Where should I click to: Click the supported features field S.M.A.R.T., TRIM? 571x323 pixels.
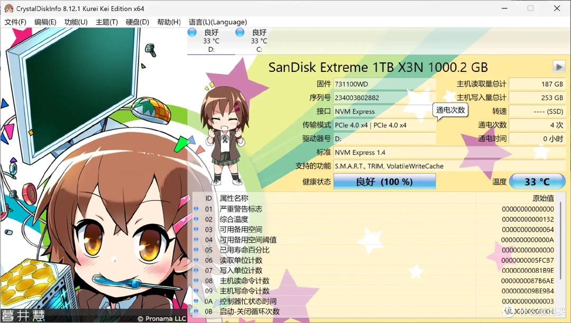coord(450,166)
